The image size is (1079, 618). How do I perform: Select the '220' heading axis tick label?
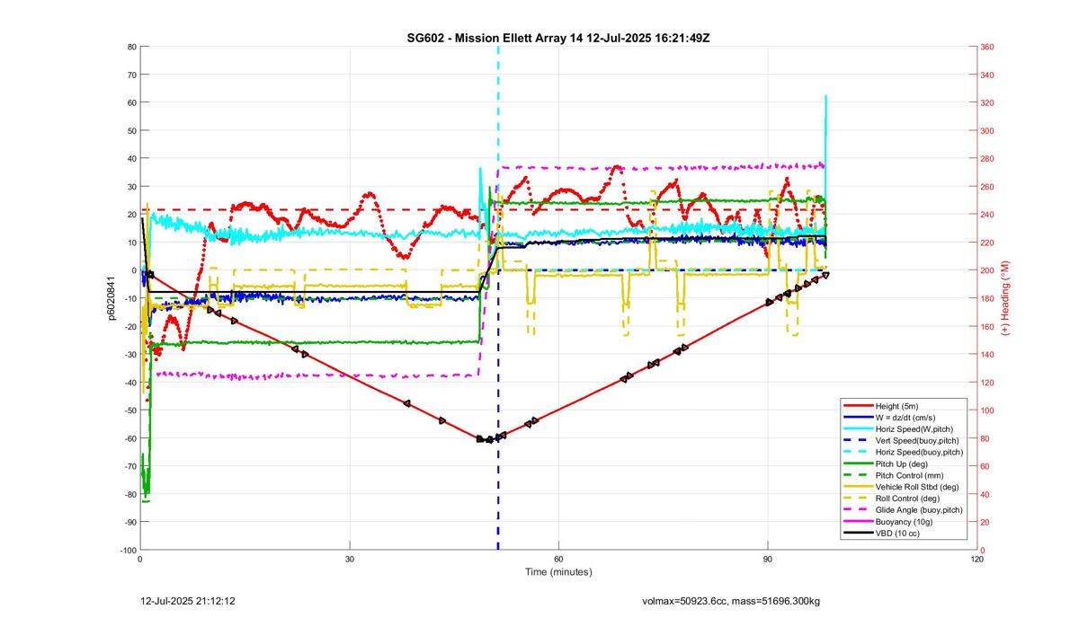[x=986, y=243]
